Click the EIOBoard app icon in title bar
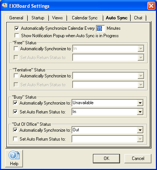This screenshot has width=157, height=170. pos(5,6)
